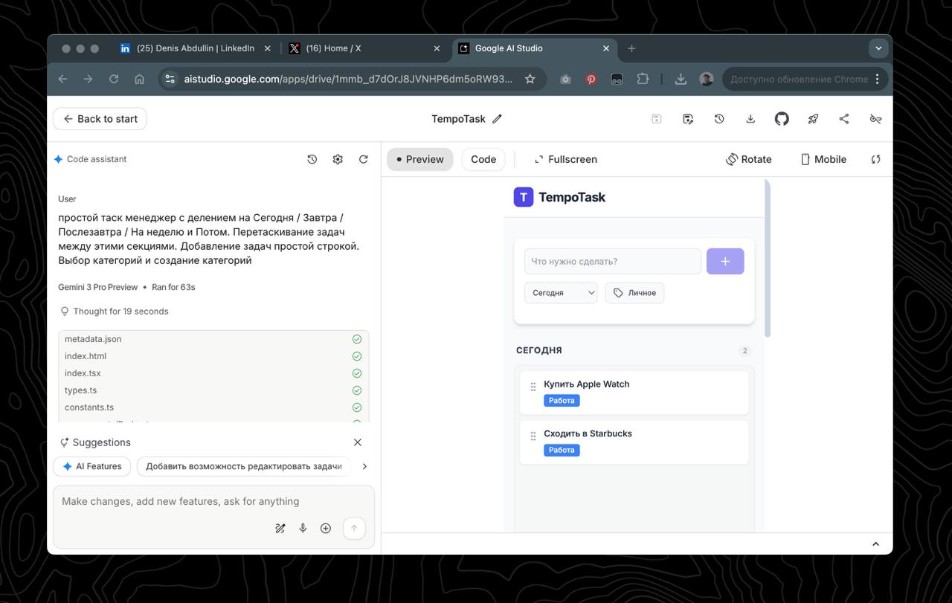Viewport: 952px width, 603px height.
Task: Click the rocket deploy icon
Action: [x=813, y=119]
